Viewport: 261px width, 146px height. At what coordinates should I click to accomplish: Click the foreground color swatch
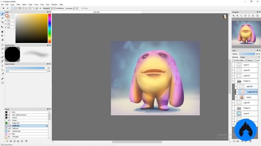coord(7,16)
